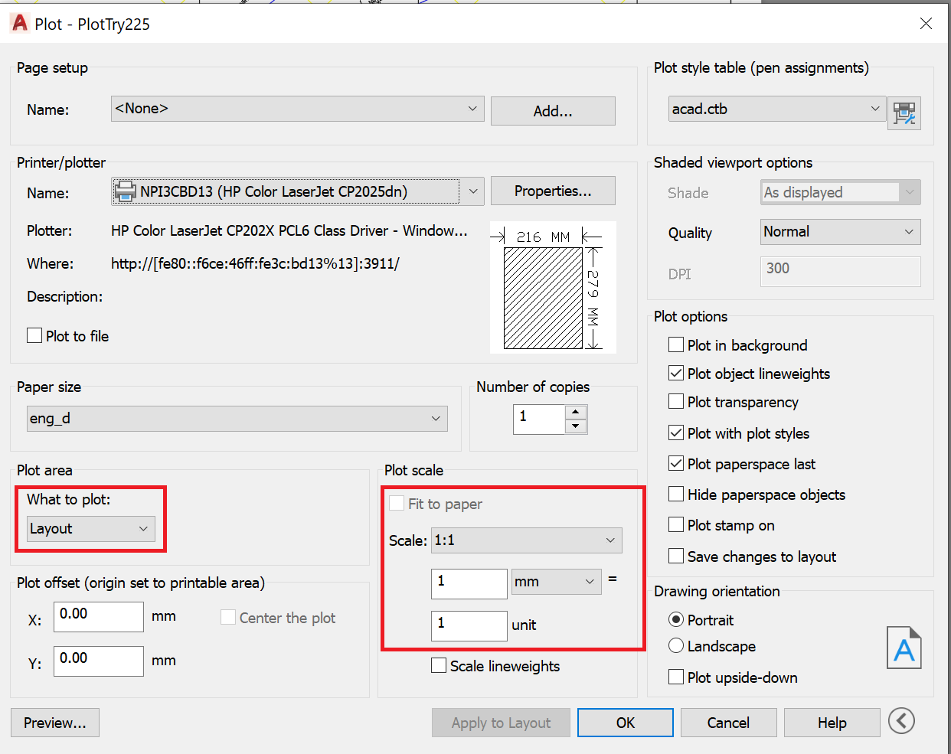The height and width of the screenshot is (754, 951).
Task: Check Save changes to layout
Action: coord(676,557)
